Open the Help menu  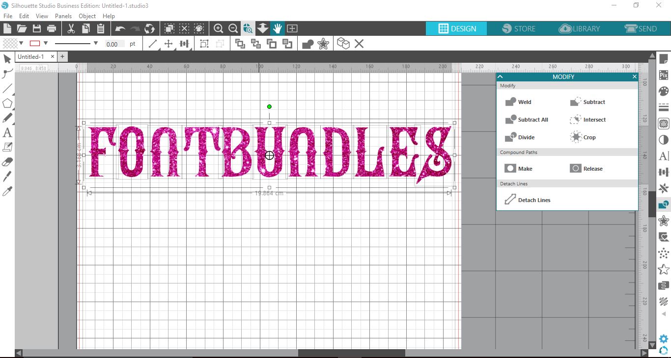point(109,16)
